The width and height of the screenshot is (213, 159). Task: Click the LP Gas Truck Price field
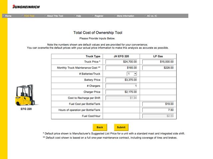pos(158,62)
